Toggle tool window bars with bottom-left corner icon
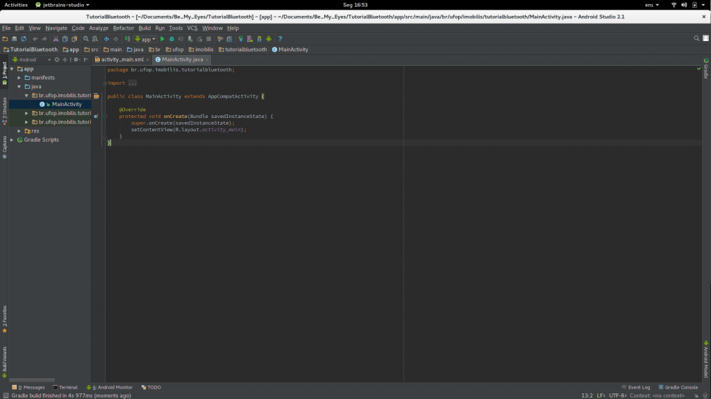711x399 pixels. 6,396
